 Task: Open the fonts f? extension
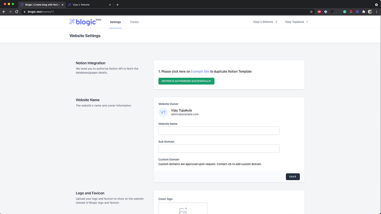tap(332, 12)
